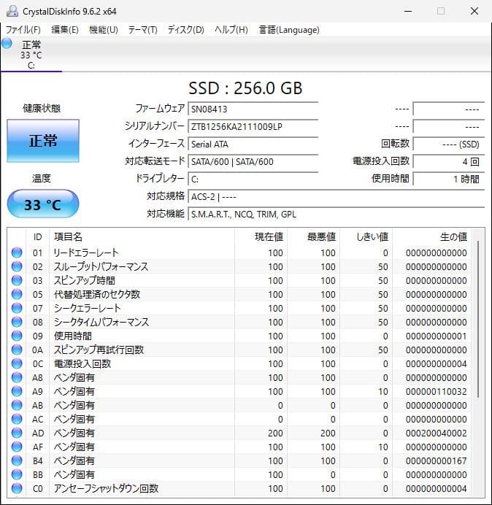Click the ID column header
The height and width of the screenshot is (505, 492).
coord(38,236)
